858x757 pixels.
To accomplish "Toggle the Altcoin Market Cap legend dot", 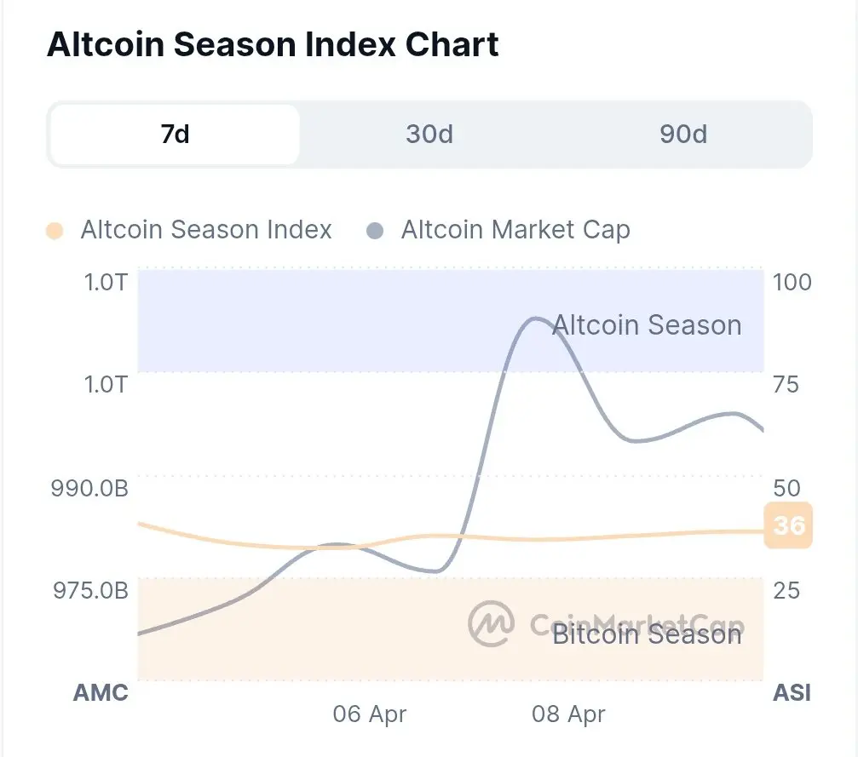I will tap(374, 231).
